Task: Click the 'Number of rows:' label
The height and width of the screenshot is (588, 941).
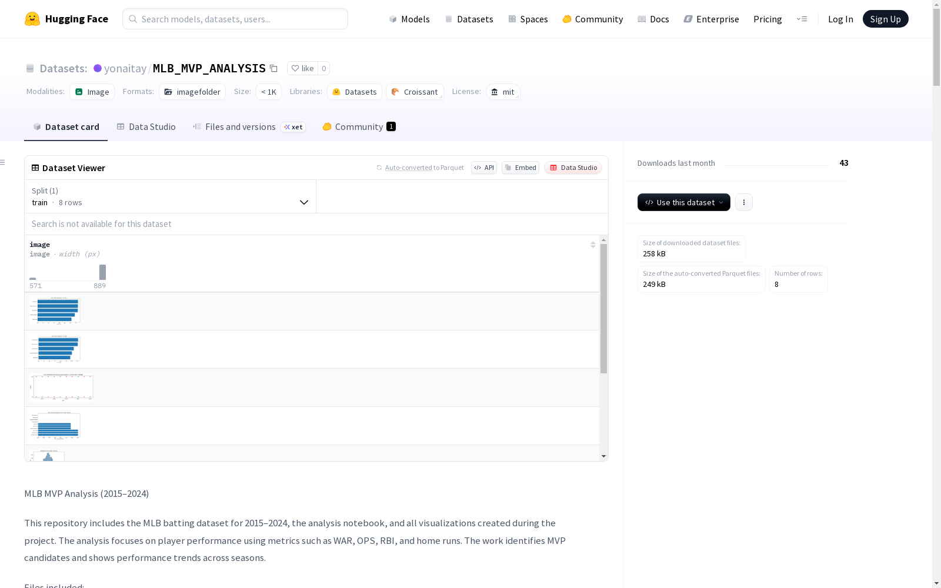Action: point(799,273)
